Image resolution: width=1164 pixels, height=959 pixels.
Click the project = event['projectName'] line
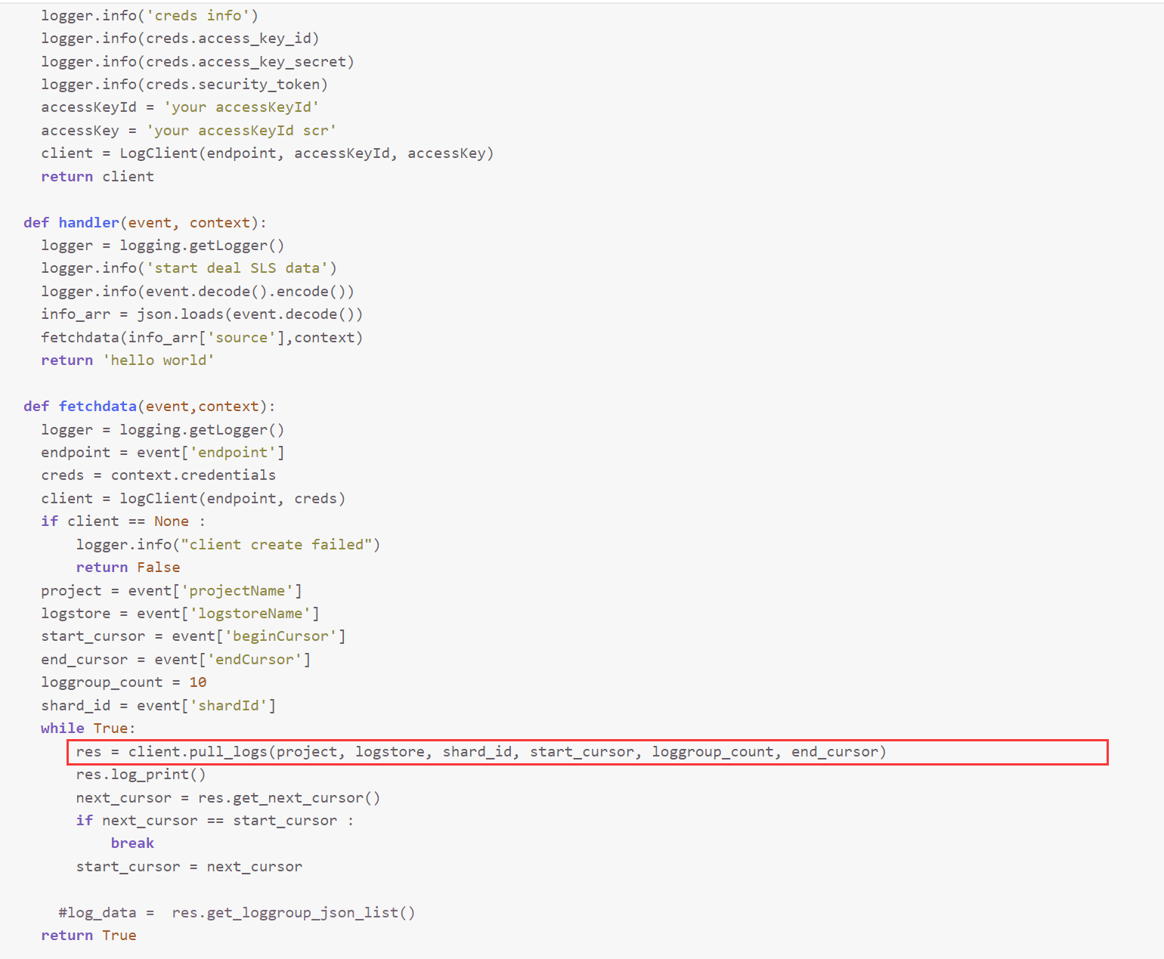point(172,591)
